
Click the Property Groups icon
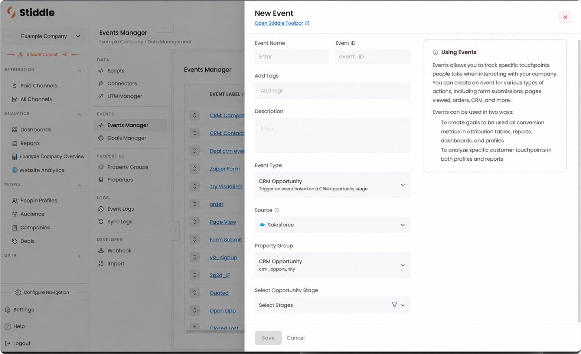click(x=101, y=167)
